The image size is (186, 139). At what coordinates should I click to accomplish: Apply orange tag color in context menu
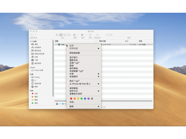[75, 98]
